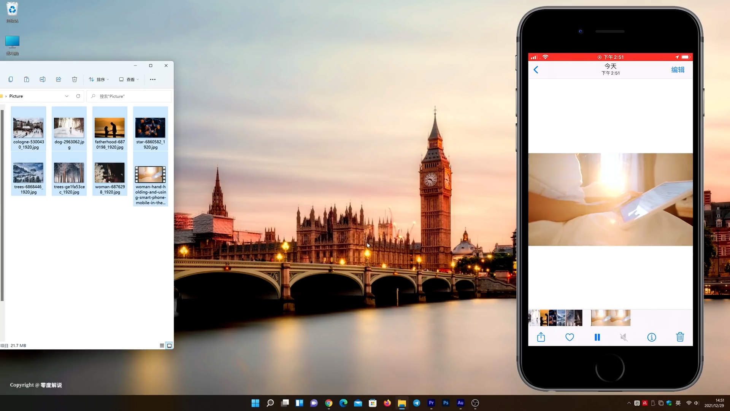
Task: Tap the share icon in phone's Photos toolbar
Action: pyautogui.click(x=541, y=337)
